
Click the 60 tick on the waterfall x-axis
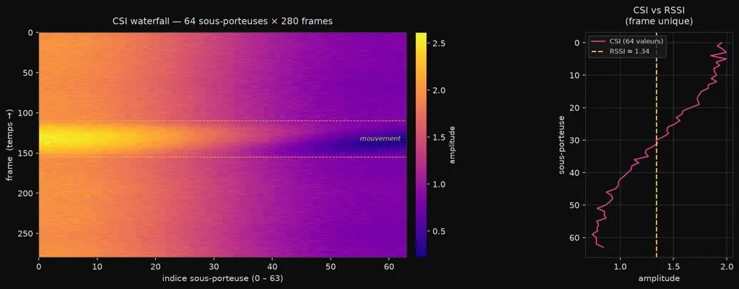[389, 265]
